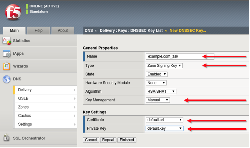Expand the GSLB submenu arrow
Screen dimensions: 250x148
(x=75, y=98)
